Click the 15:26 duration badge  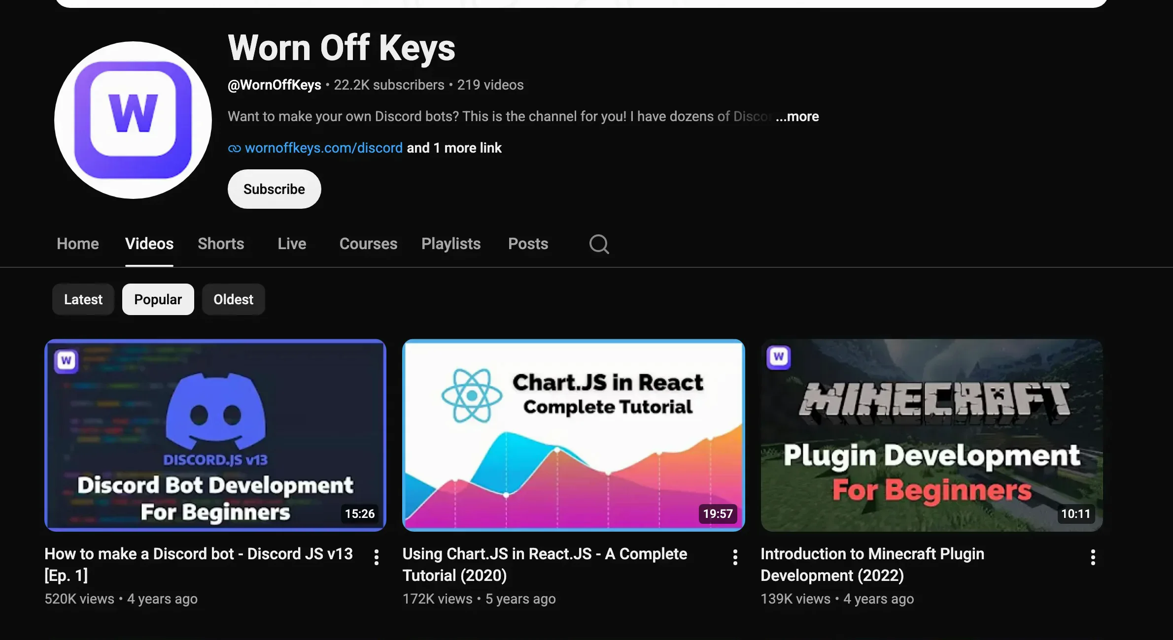(360, 513)
